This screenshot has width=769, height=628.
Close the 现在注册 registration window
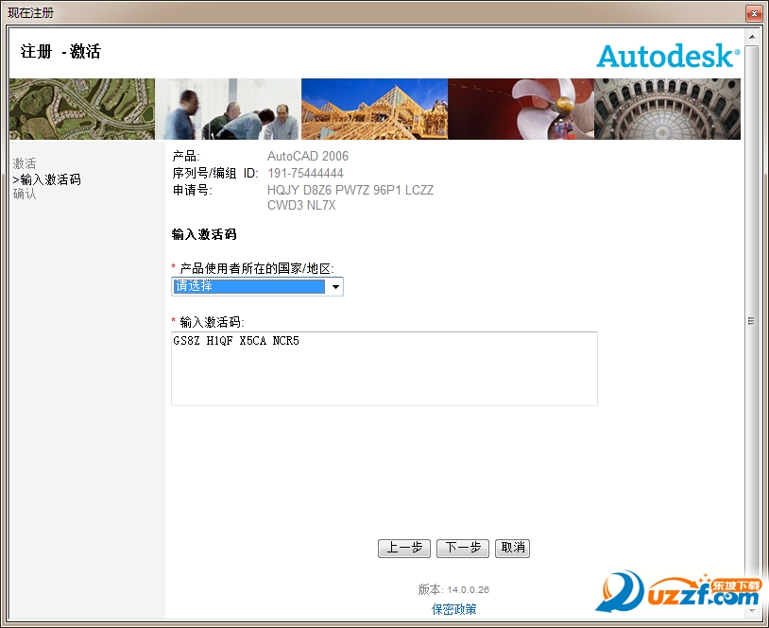754,13
